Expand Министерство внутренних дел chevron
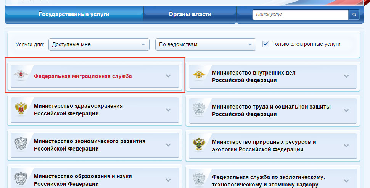This screenshot has height=188, width=370. [x=346, y=76]
